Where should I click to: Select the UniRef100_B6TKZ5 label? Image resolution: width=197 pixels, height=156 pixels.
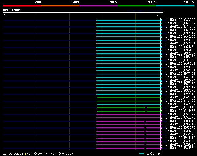click(x=180, y=84)
